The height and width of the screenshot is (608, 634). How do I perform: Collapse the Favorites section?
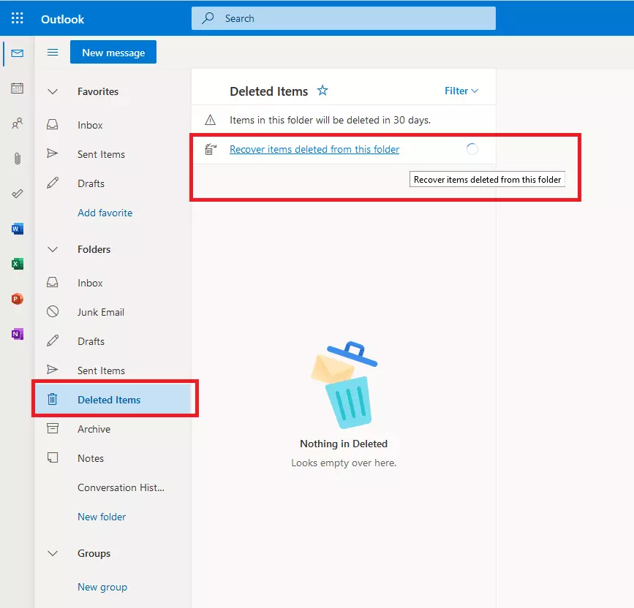click(53, 91)
